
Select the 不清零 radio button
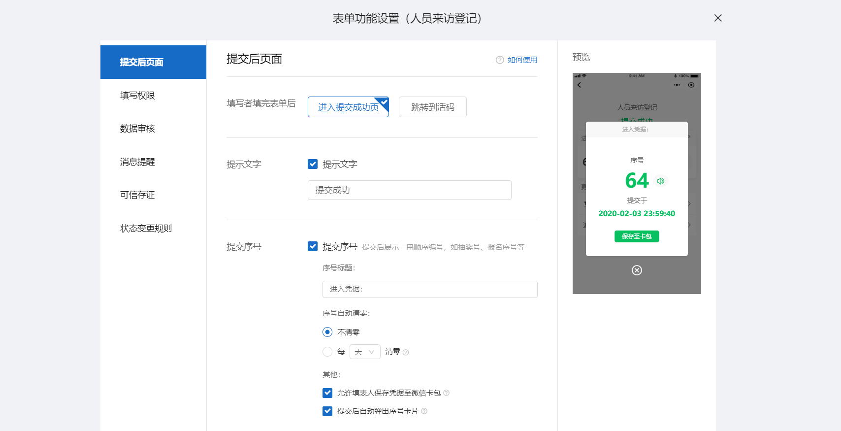pyautogui.click(x=327, y=332)
